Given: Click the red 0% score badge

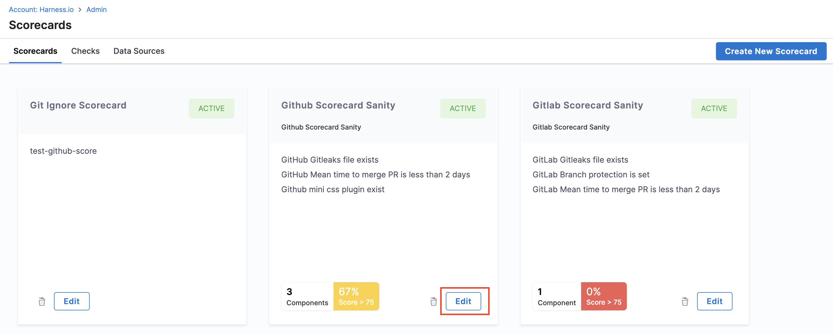Looking at the screenshot, I should point(603,296).
